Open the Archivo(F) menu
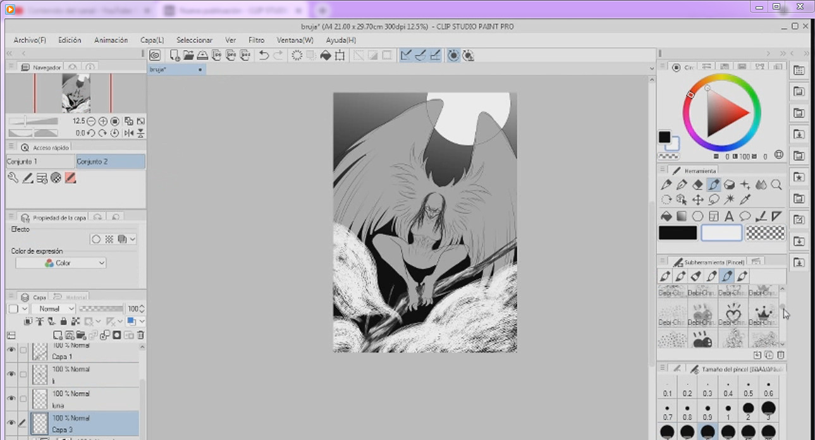 coord(30,40)
